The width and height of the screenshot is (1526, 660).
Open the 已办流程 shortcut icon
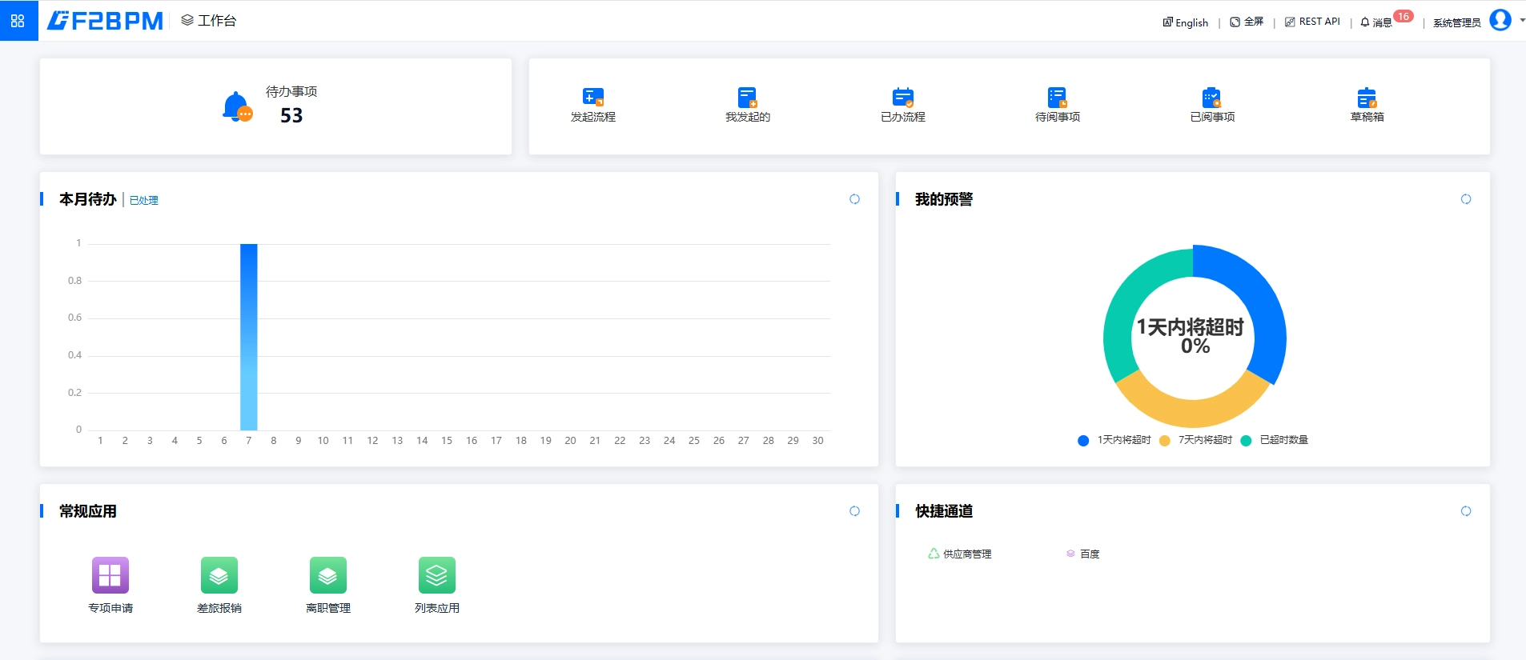902,97
